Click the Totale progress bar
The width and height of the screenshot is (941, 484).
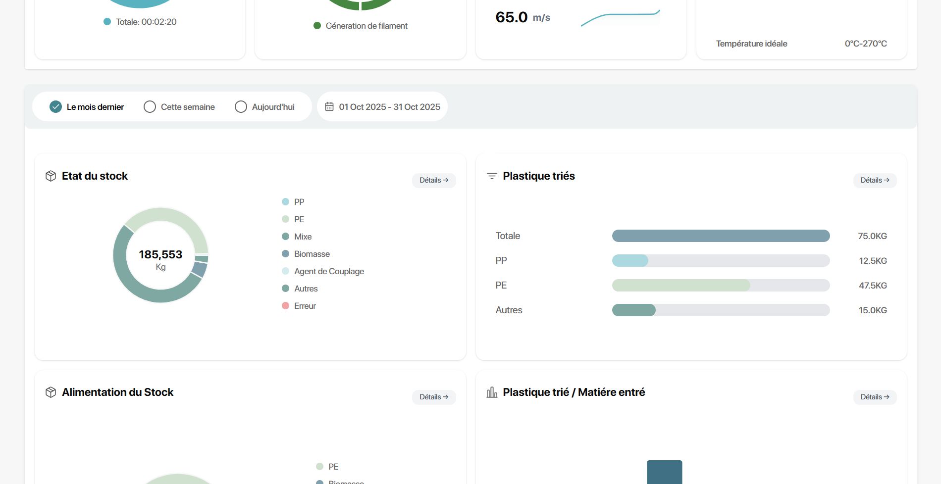pyautogui.click(x=721, y=236)
